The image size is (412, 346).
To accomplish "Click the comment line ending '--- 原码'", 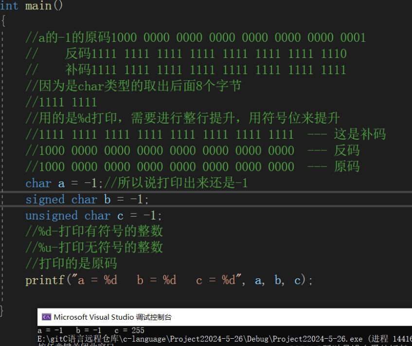I will coord(192,166).
